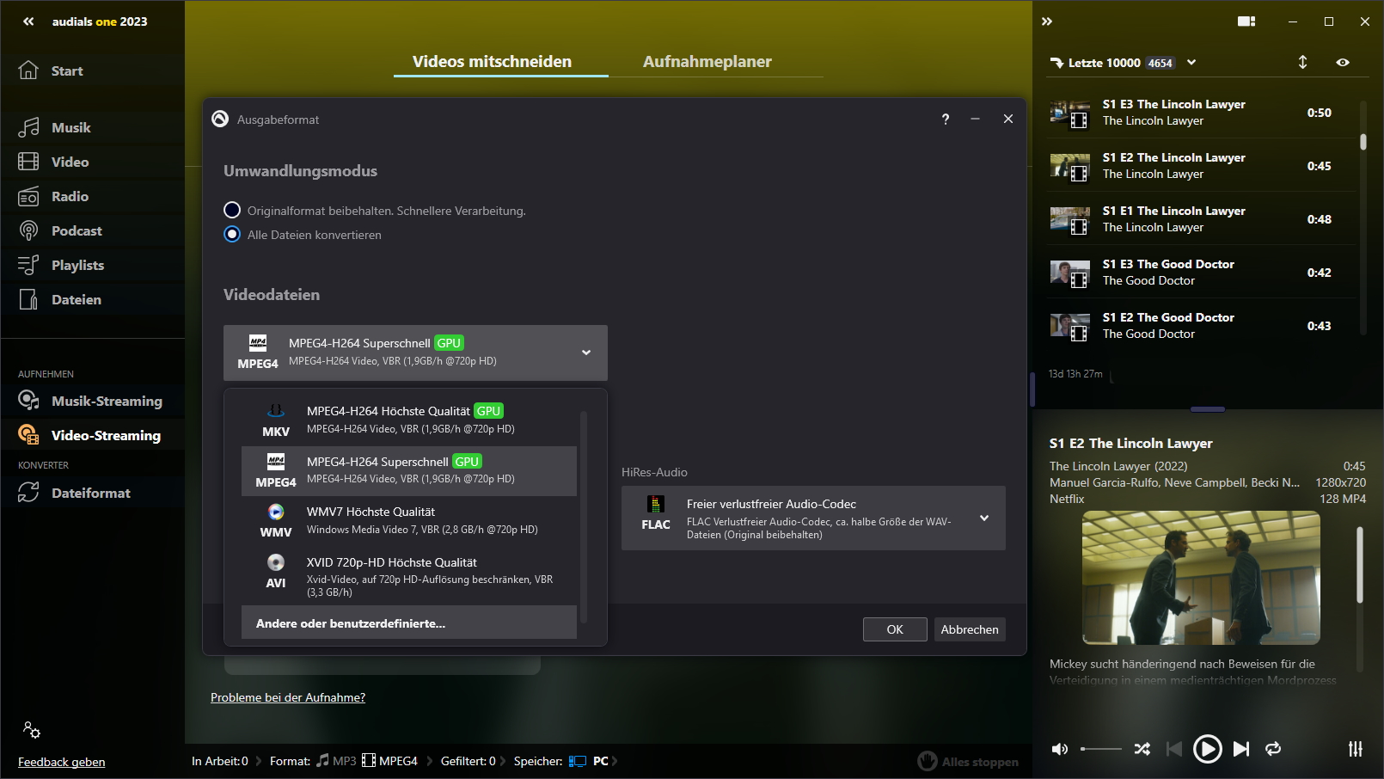The height and width of the screenshot is (779, 1384).
Task: Select S1 E3 The Lincoln Lawyer entry
Action: [x=1201, y=113]
